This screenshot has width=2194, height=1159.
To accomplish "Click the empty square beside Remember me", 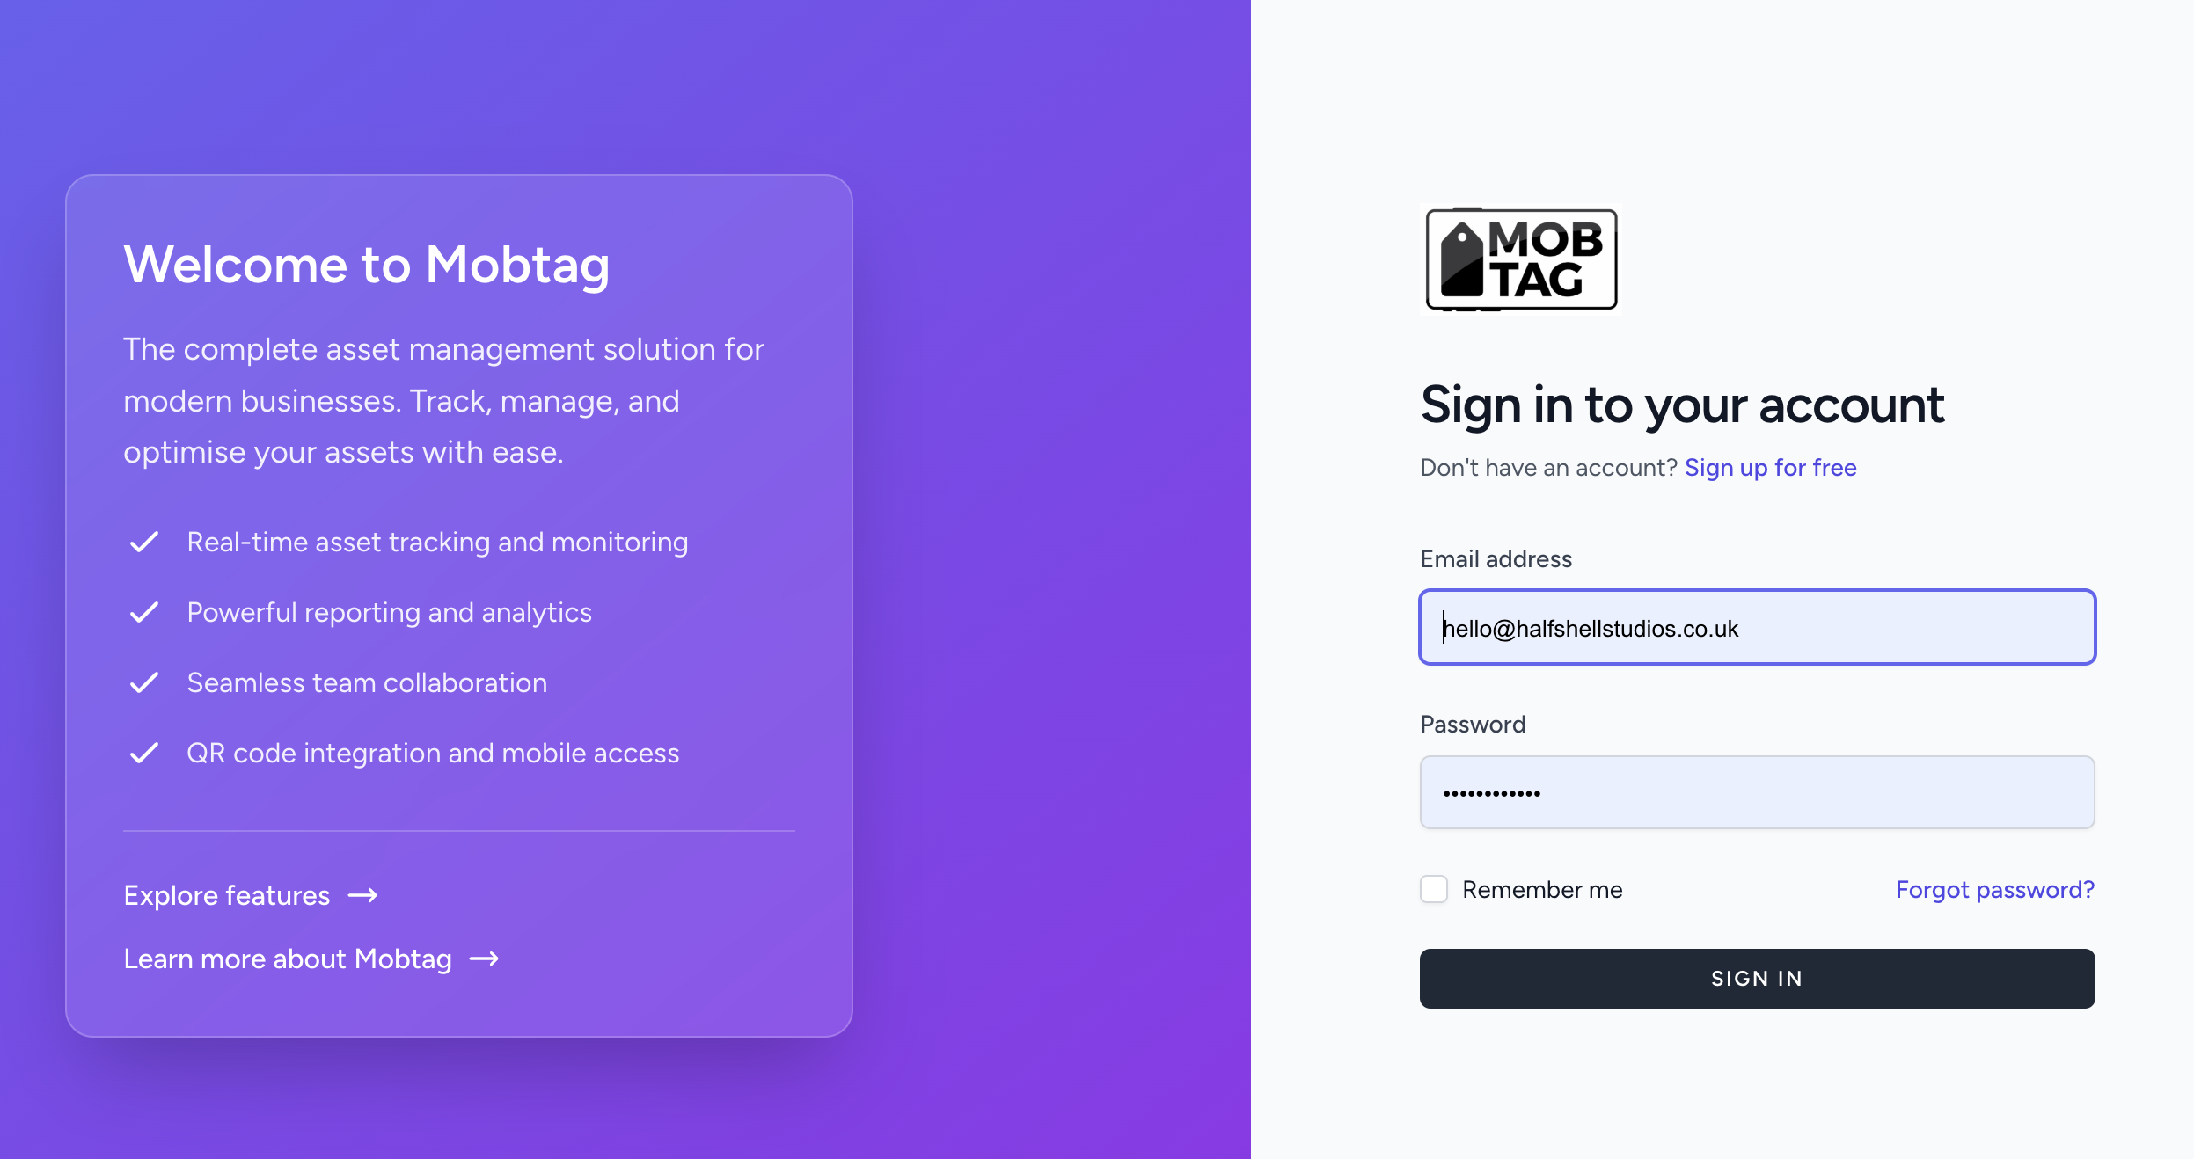I will [x=1433, y=889].
